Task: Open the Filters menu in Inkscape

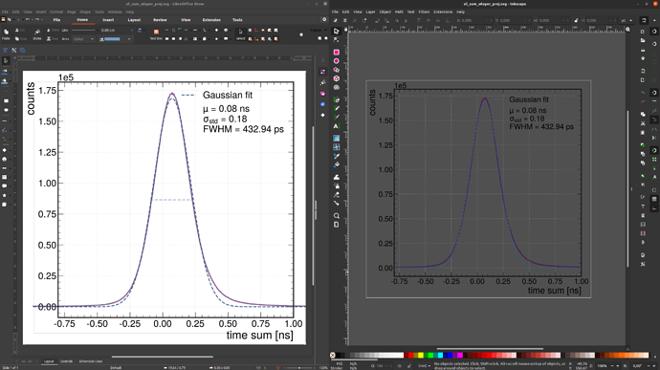Action: tap(424, 11)
